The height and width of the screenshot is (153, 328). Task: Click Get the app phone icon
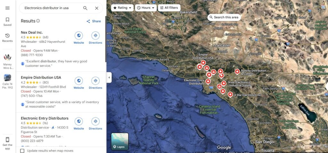8,140
